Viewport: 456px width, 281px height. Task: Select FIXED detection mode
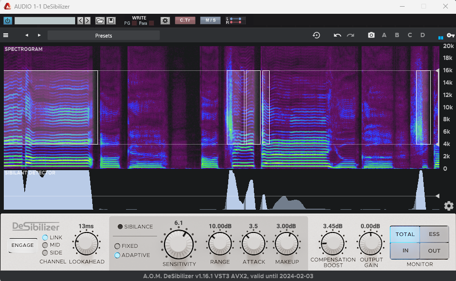point(117,246)
